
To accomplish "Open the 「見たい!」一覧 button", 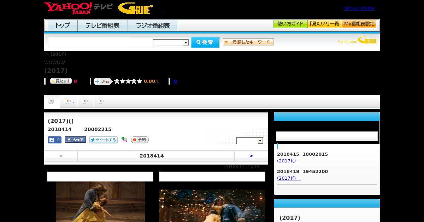I will (324, 24).
